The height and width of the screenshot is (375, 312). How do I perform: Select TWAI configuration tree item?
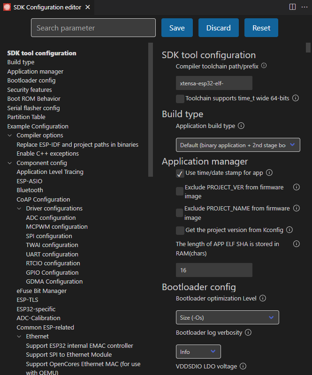point(52,245)
